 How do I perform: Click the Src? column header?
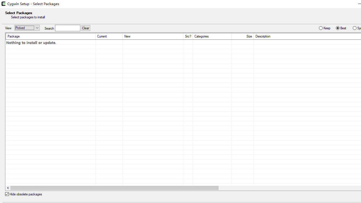click(188, 36)
